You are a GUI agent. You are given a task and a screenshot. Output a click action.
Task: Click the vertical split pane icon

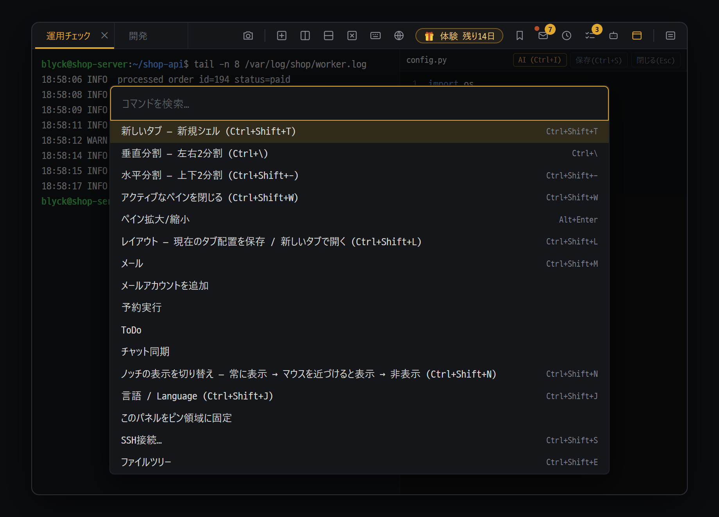[305, 36]
